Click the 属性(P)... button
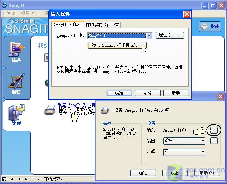Viewport: 227px width, 184px height. (x=170, y=35)
